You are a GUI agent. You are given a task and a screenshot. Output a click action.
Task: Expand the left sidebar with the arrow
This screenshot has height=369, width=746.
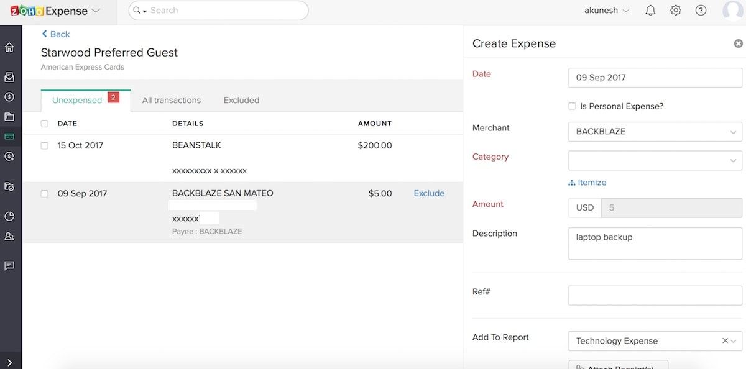(9, 362)
